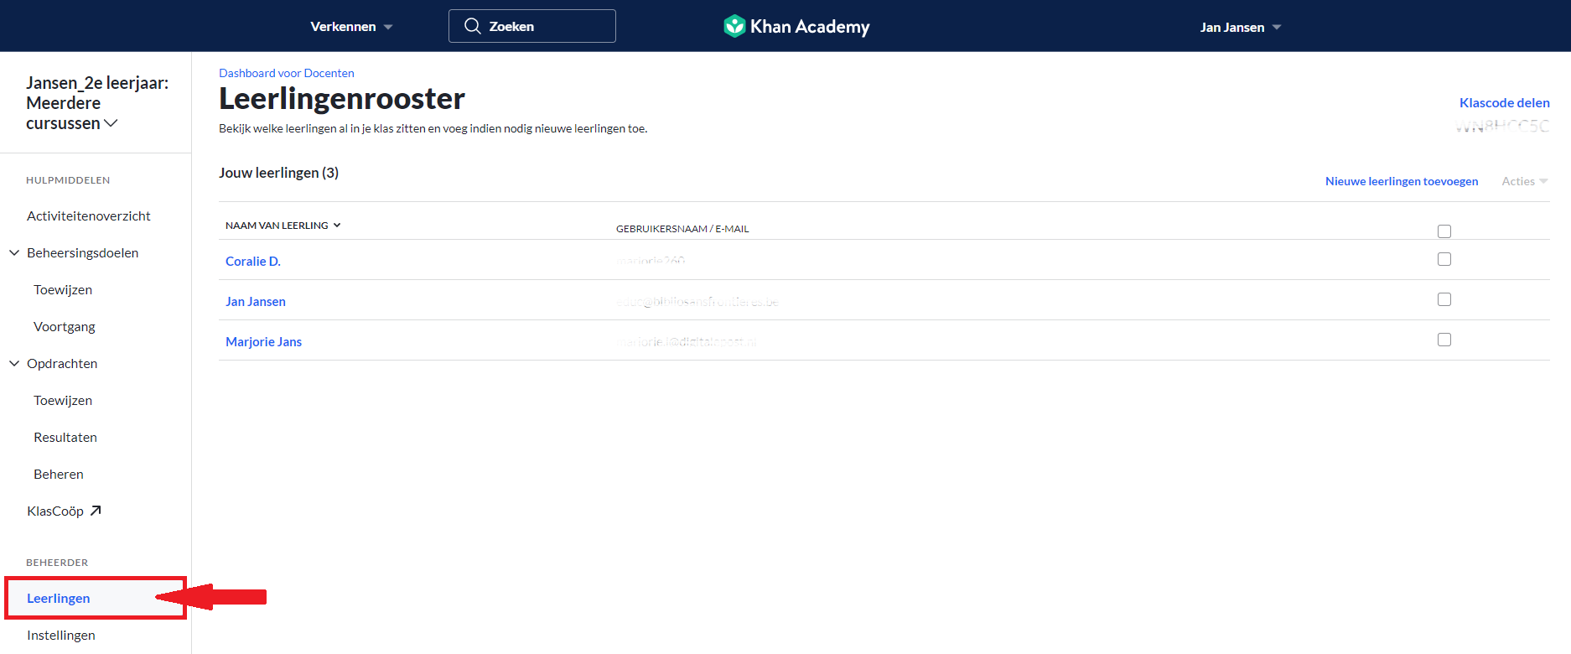Viewport: 1571px width, 654px height.
Task: Click the Khan Academy logo
Action: 796,26
